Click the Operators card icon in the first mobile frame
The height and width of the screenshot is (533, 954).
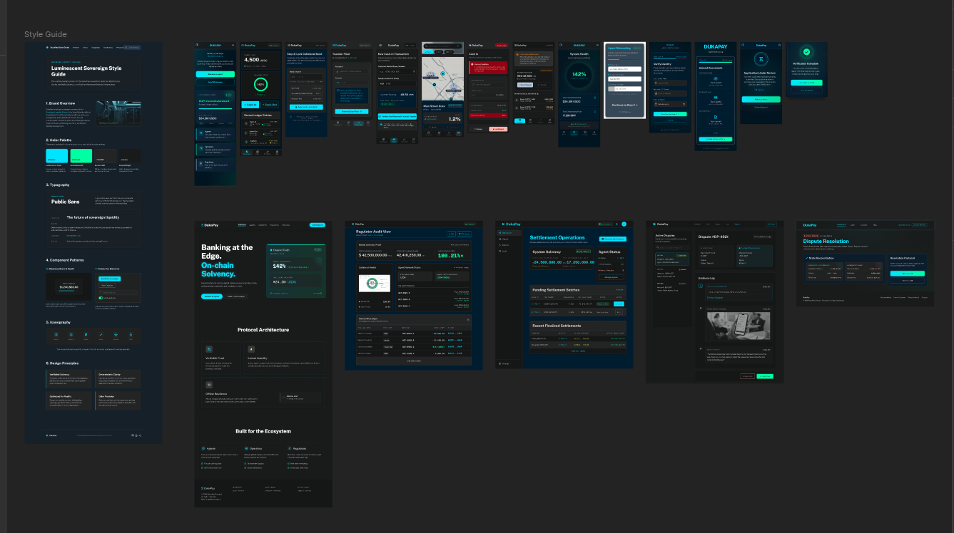(201, 148)
